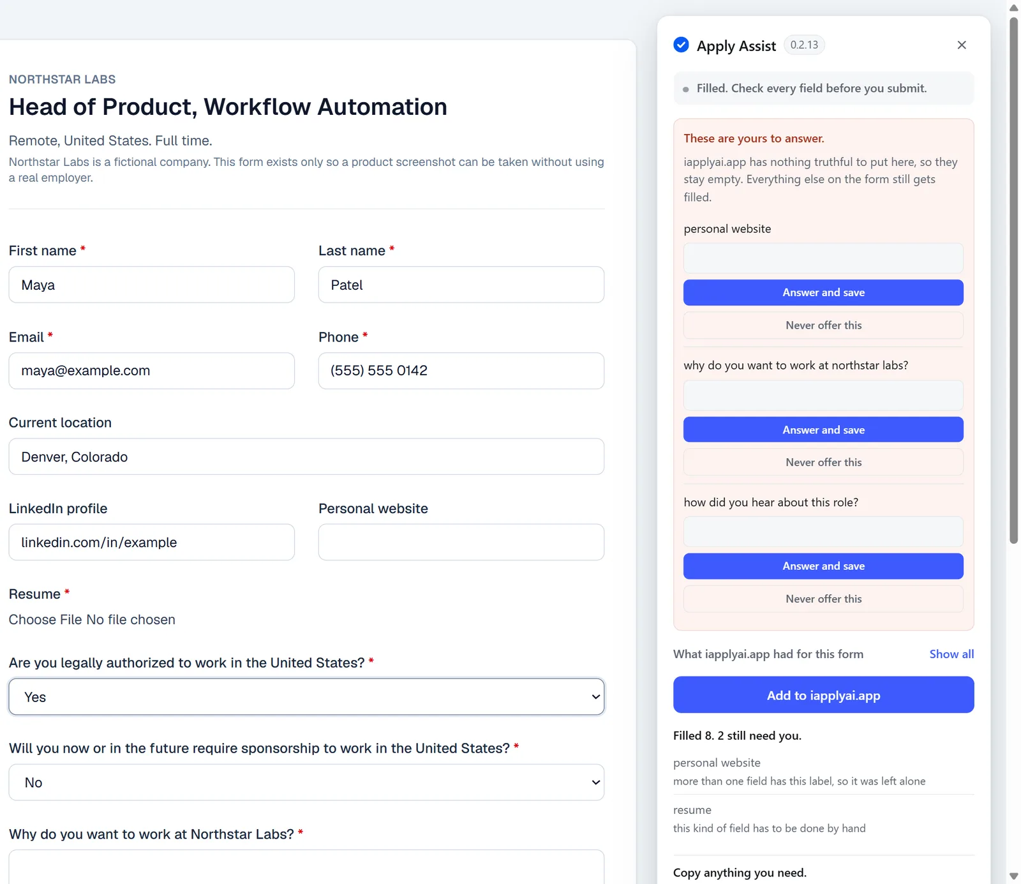Click Never offer this under personal website

[823, 326]
